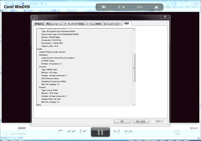
Task: Click the BDAV button in top bar
Action: click(x=139, y=7)
